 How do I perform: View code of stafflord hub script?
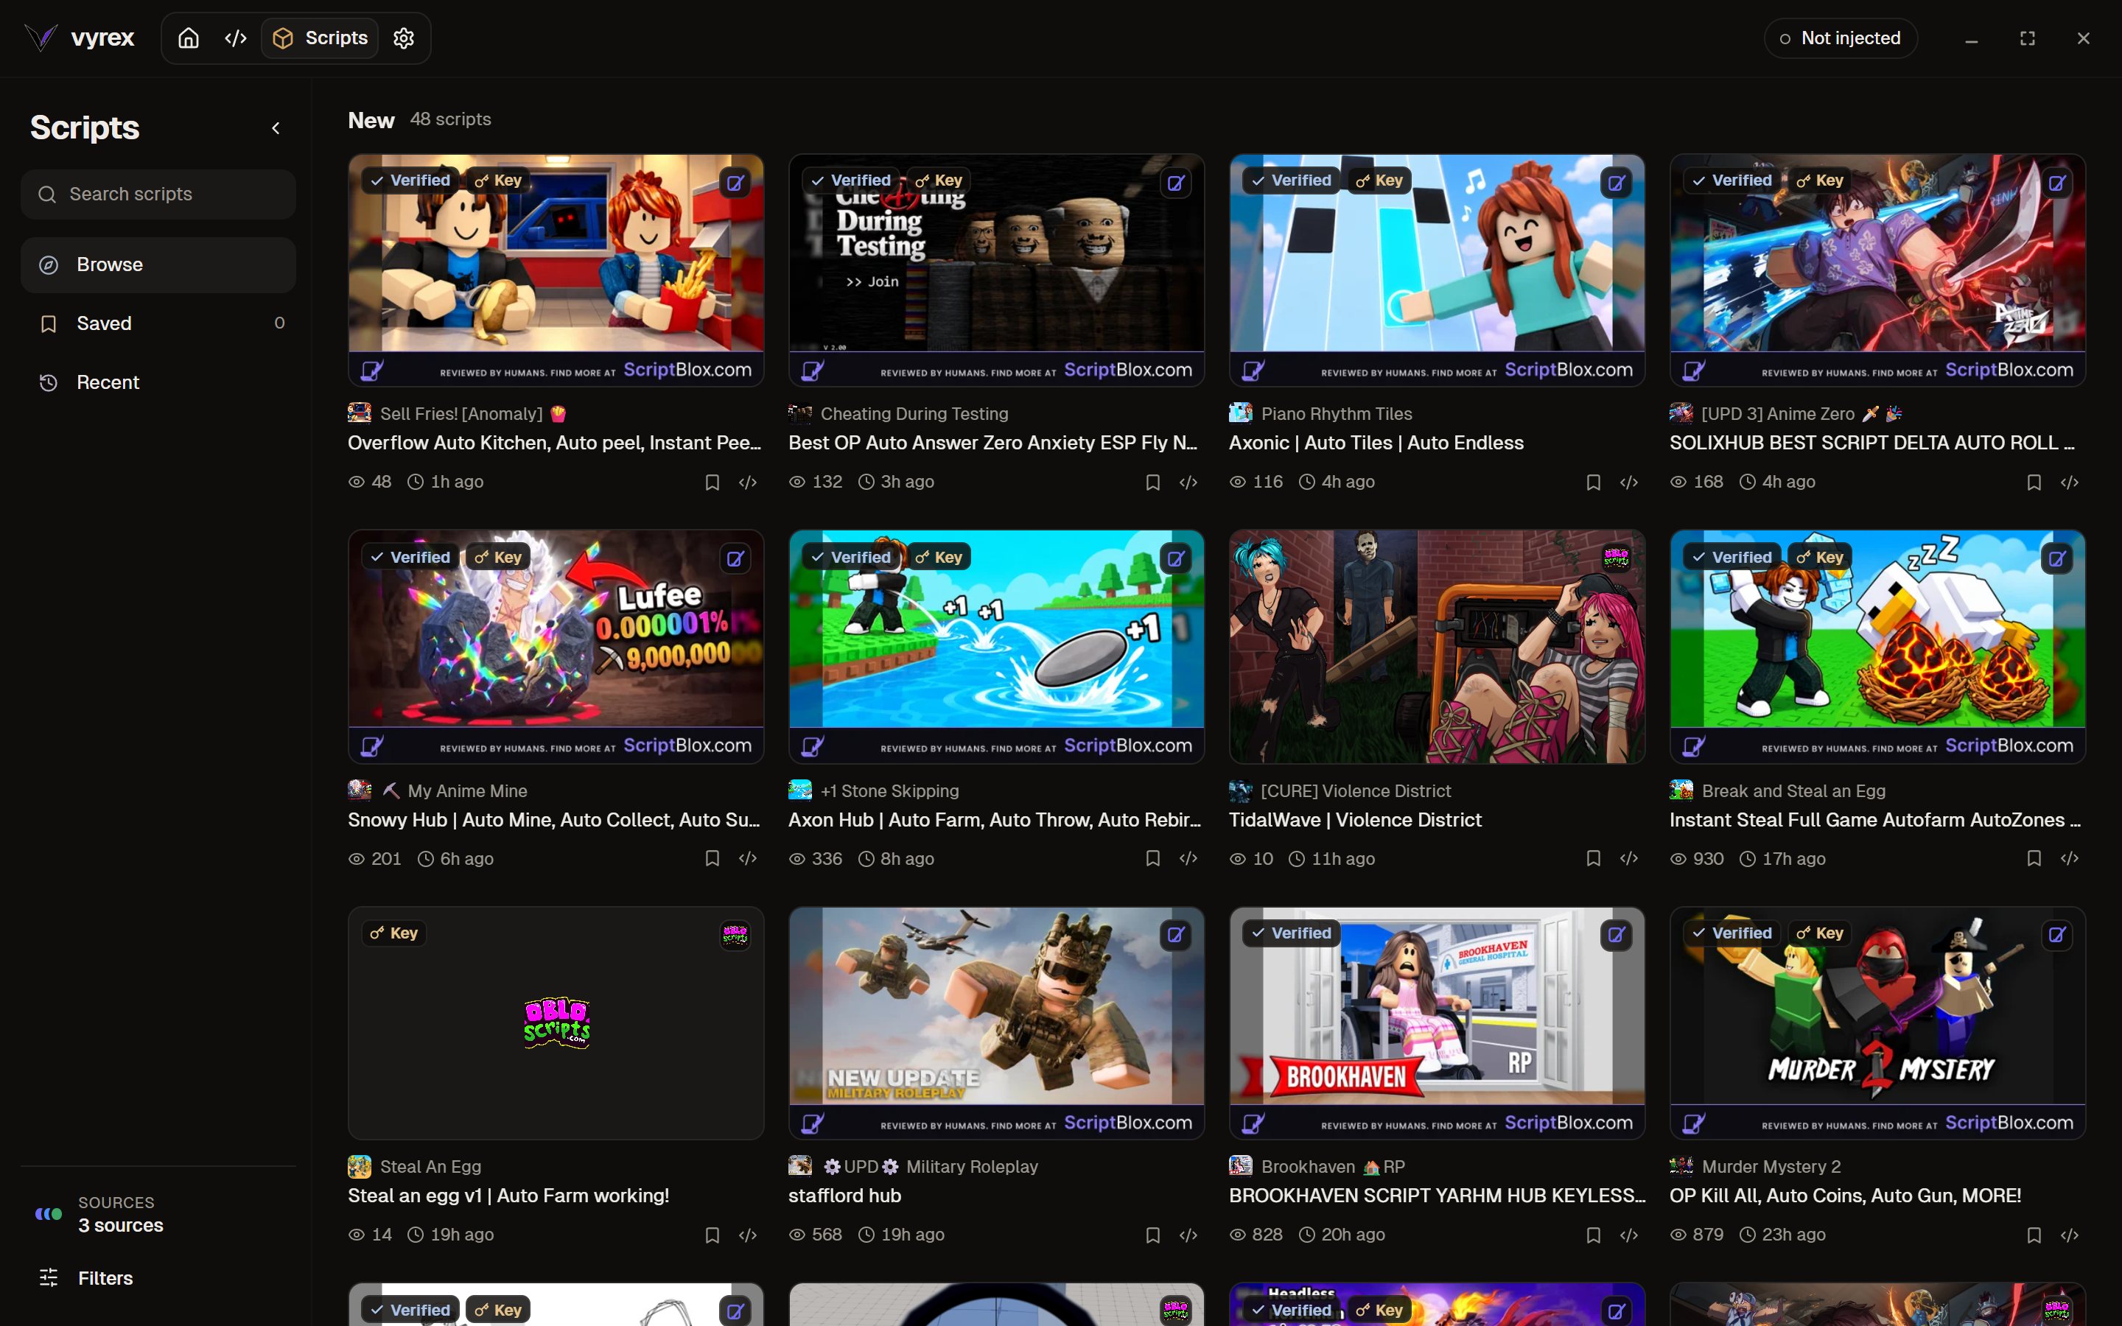[1189, 1235]
